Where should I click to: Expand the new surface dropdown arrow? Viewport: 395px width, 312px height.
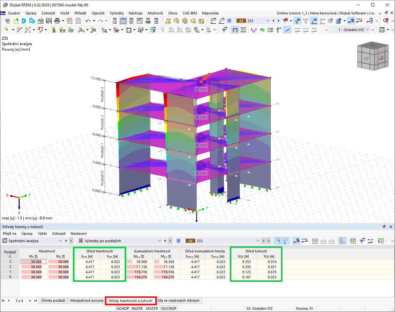[110, 30]
